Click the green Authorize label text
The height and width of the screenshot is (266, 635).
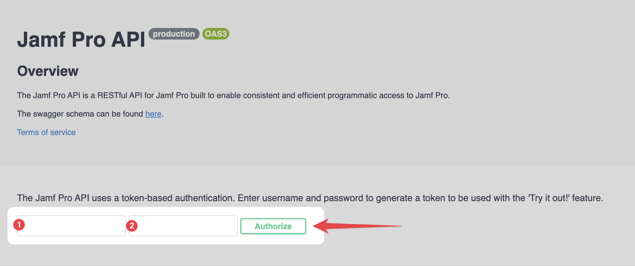[273, 226]
